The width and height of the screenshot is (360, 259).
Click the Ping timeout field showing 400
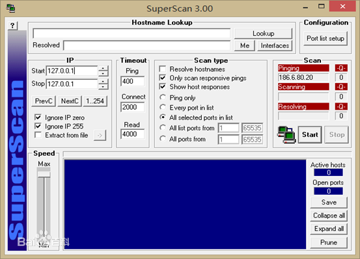[132, 81]
